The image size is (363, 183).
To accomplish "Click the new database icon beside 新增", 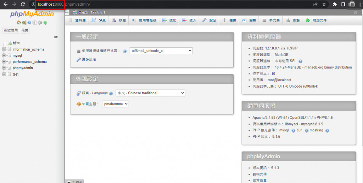I will point(10,43).
